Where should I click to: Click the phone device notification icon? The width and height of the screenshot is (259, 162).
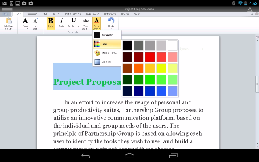[x=11, y=3]
